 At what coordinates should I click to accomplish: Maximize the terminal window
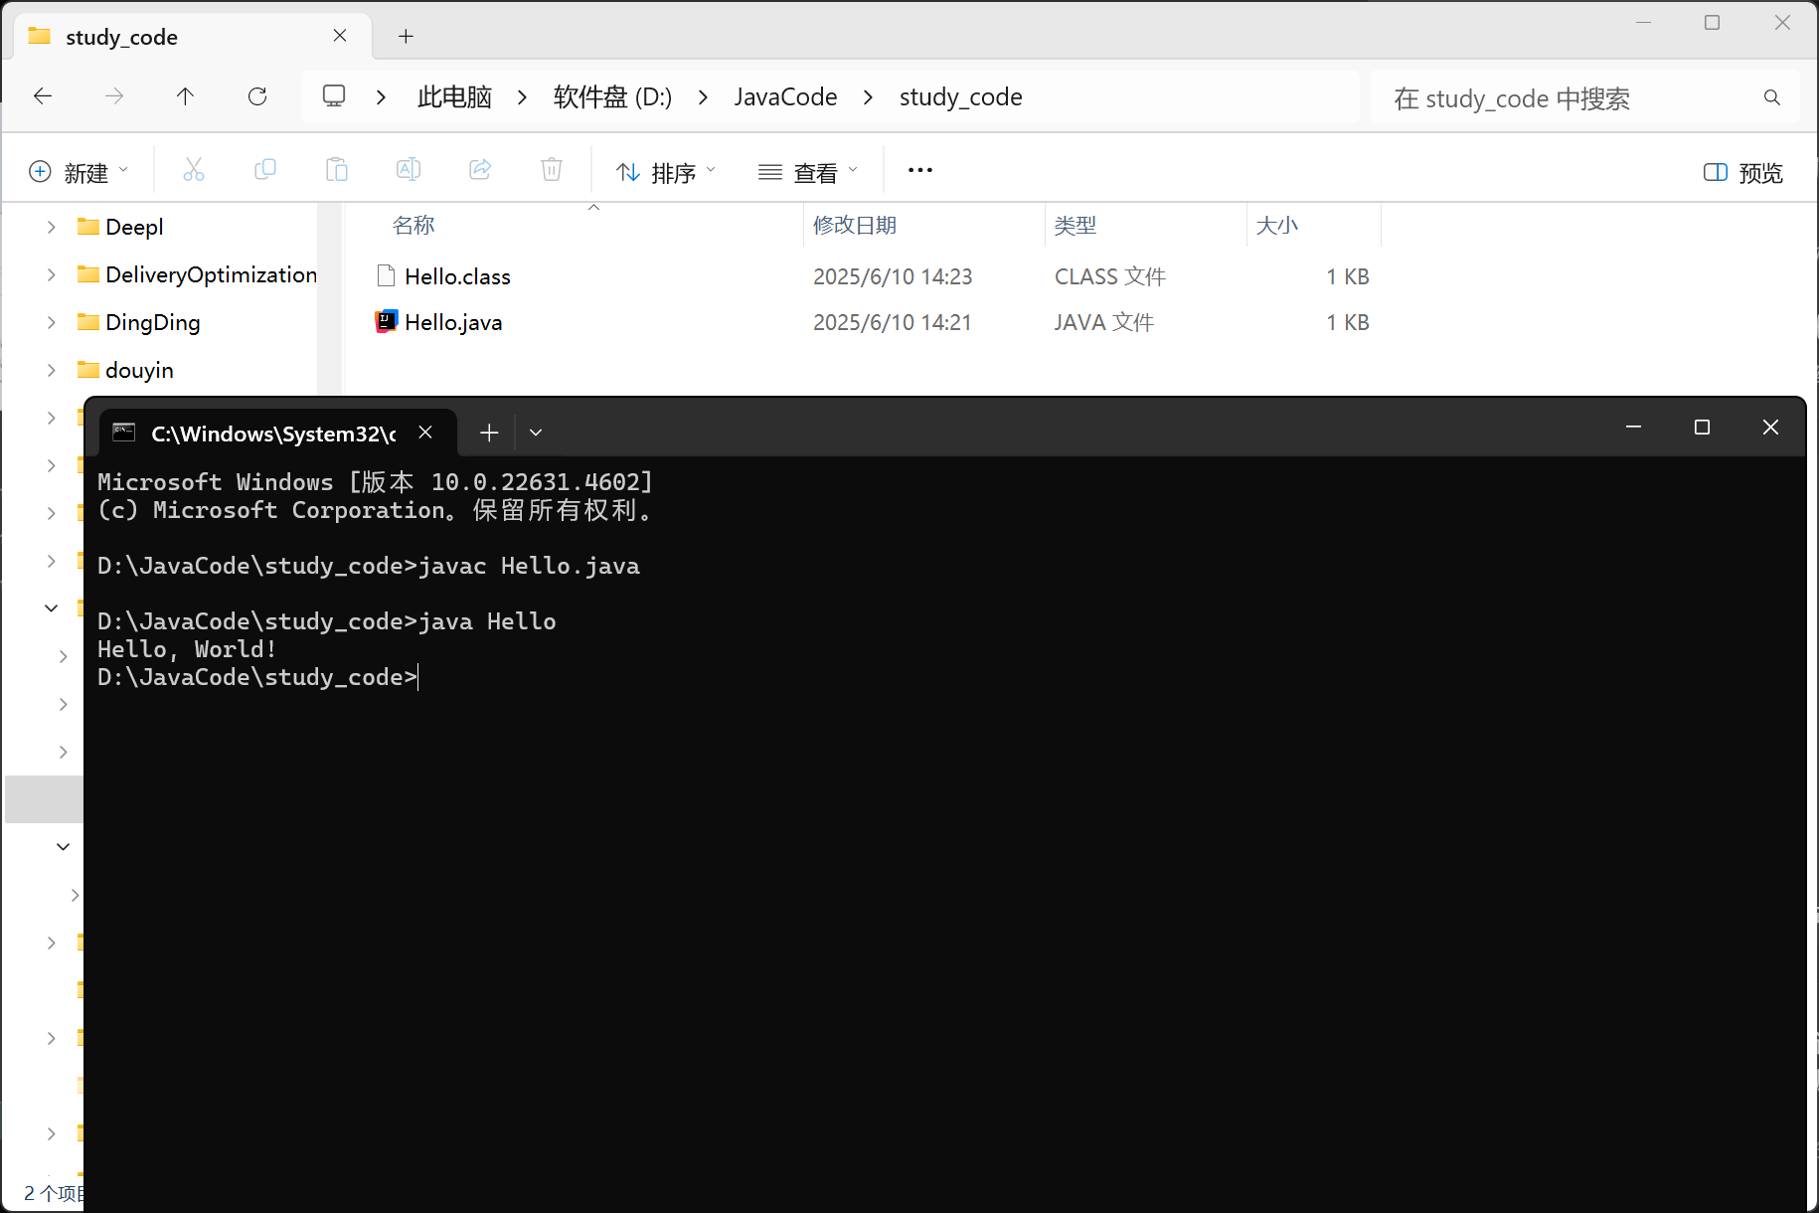point(1702,427)
